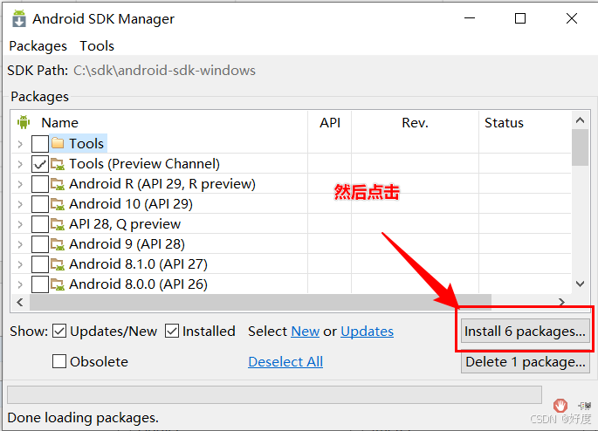This screenshot has height=431, width=598.
Task: Click the horizontal scrollbar thumb
Action: [260, 302]
